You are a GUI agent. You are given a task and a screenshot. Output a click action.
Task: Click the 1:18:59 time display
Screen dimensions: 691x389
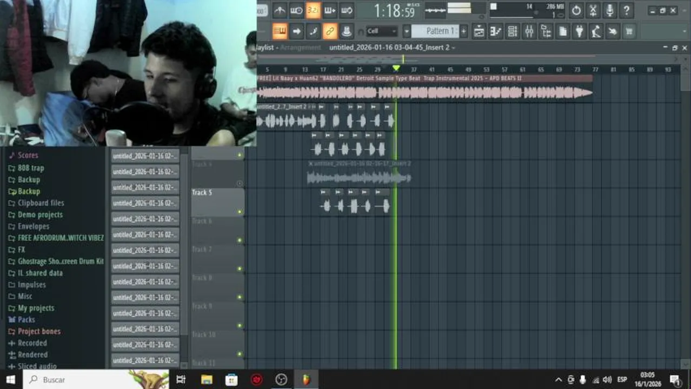point(394,10)
